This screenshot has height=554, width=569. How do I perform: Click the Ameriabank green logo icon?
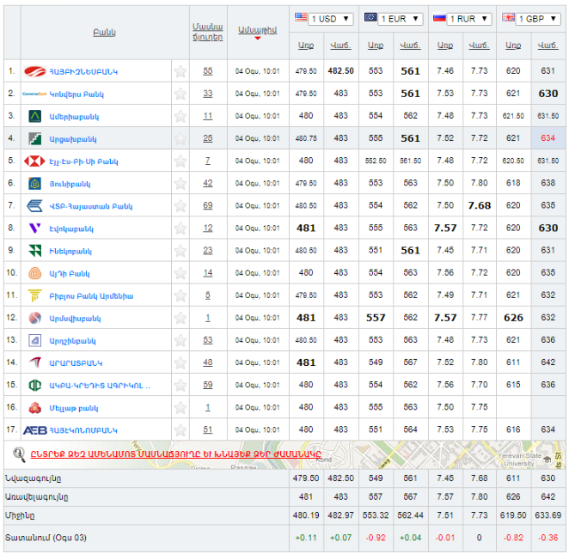click(35, 117)
